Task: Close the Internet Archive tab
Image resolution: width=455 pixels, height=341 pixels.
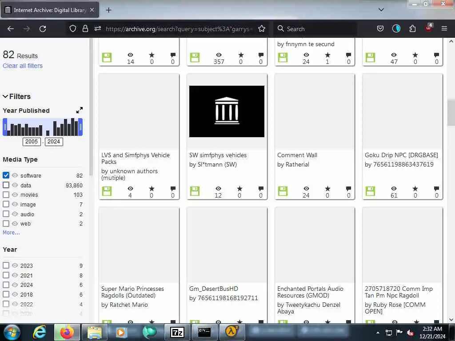Action: [x=92, y=10]
